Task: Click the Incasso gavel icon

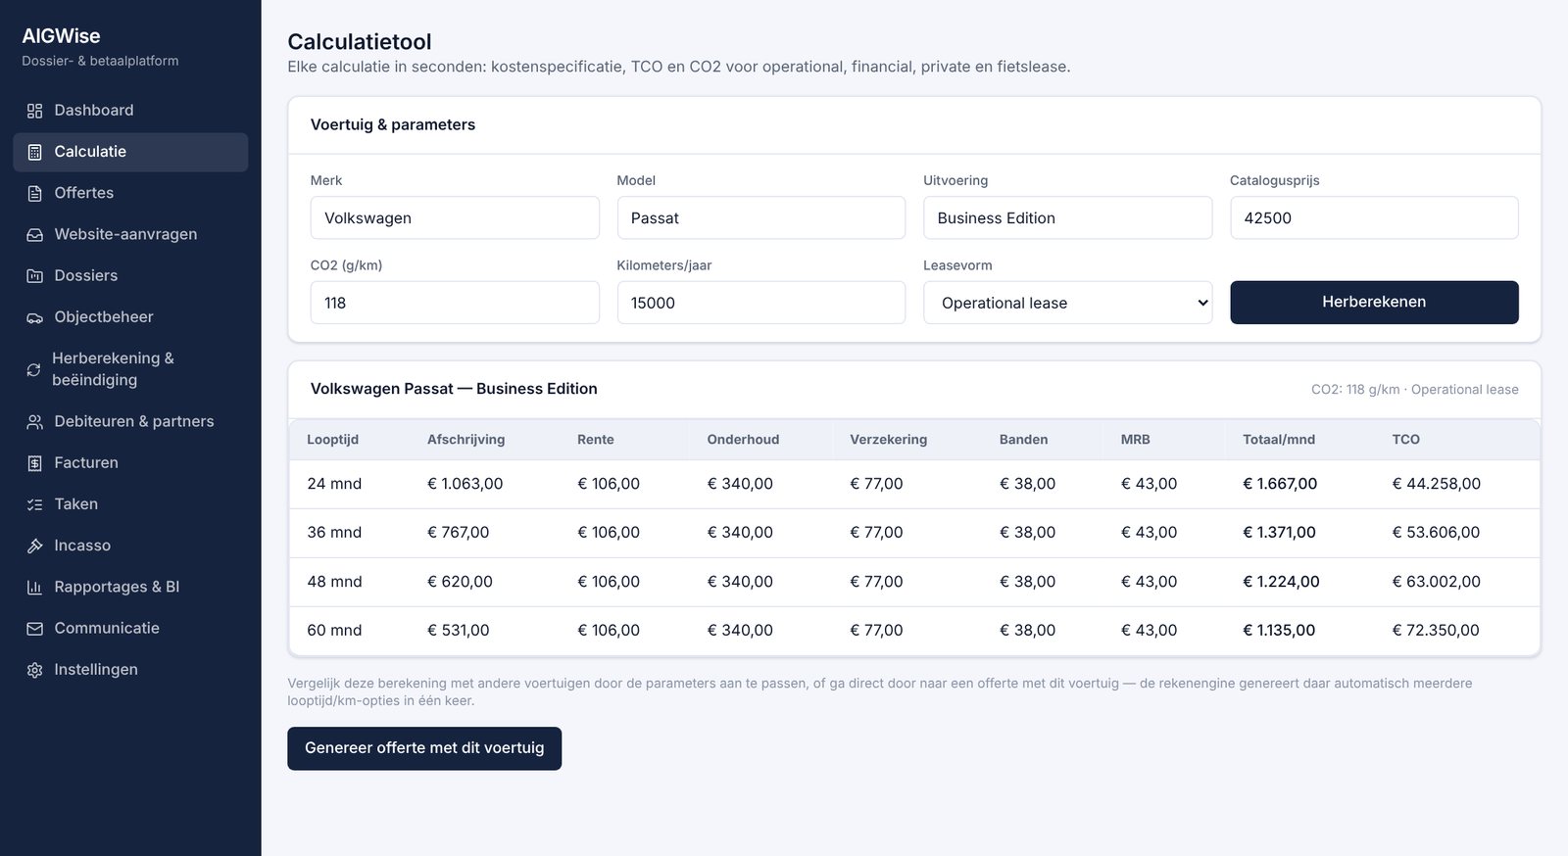Action: pos(34,546)
